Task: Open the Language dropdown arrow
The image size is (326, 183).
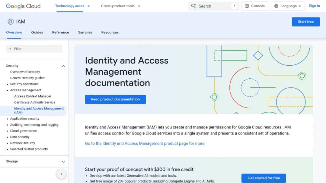Action: coord(300,6)
